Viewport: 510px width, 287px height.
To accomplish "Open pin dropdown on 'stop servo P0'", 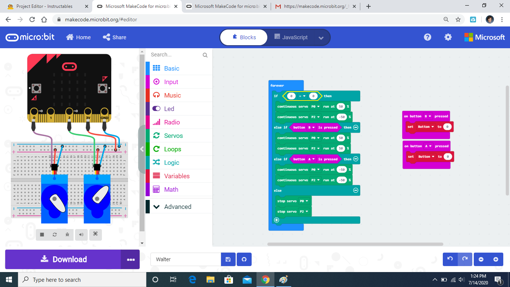I will (304, 201).
